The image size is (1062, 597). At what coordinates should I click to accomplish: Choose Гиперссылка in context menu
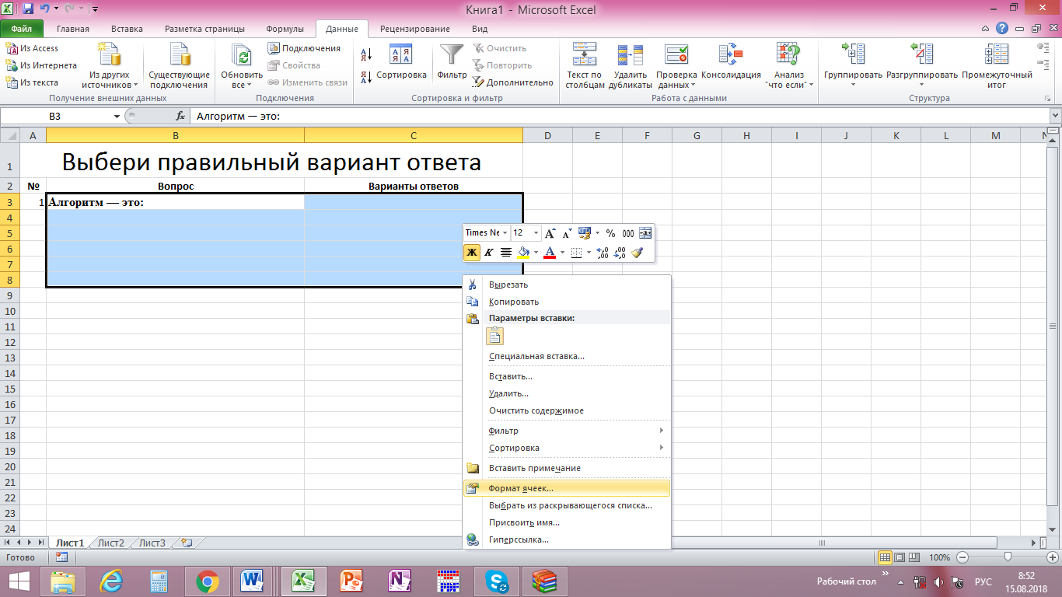[x=567, y=539]
